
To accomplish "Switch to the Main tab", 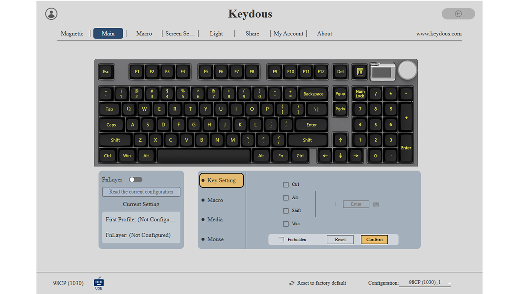I will (x=108, y=33).
